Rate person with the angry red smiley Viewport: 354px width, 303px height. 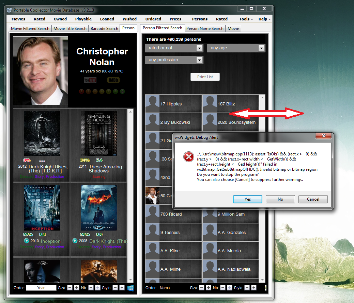(x=81, y=91)
